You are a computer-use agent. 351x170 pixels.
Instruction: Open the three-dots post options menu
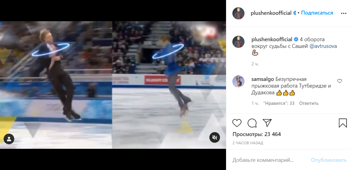(x=344, y=13)
